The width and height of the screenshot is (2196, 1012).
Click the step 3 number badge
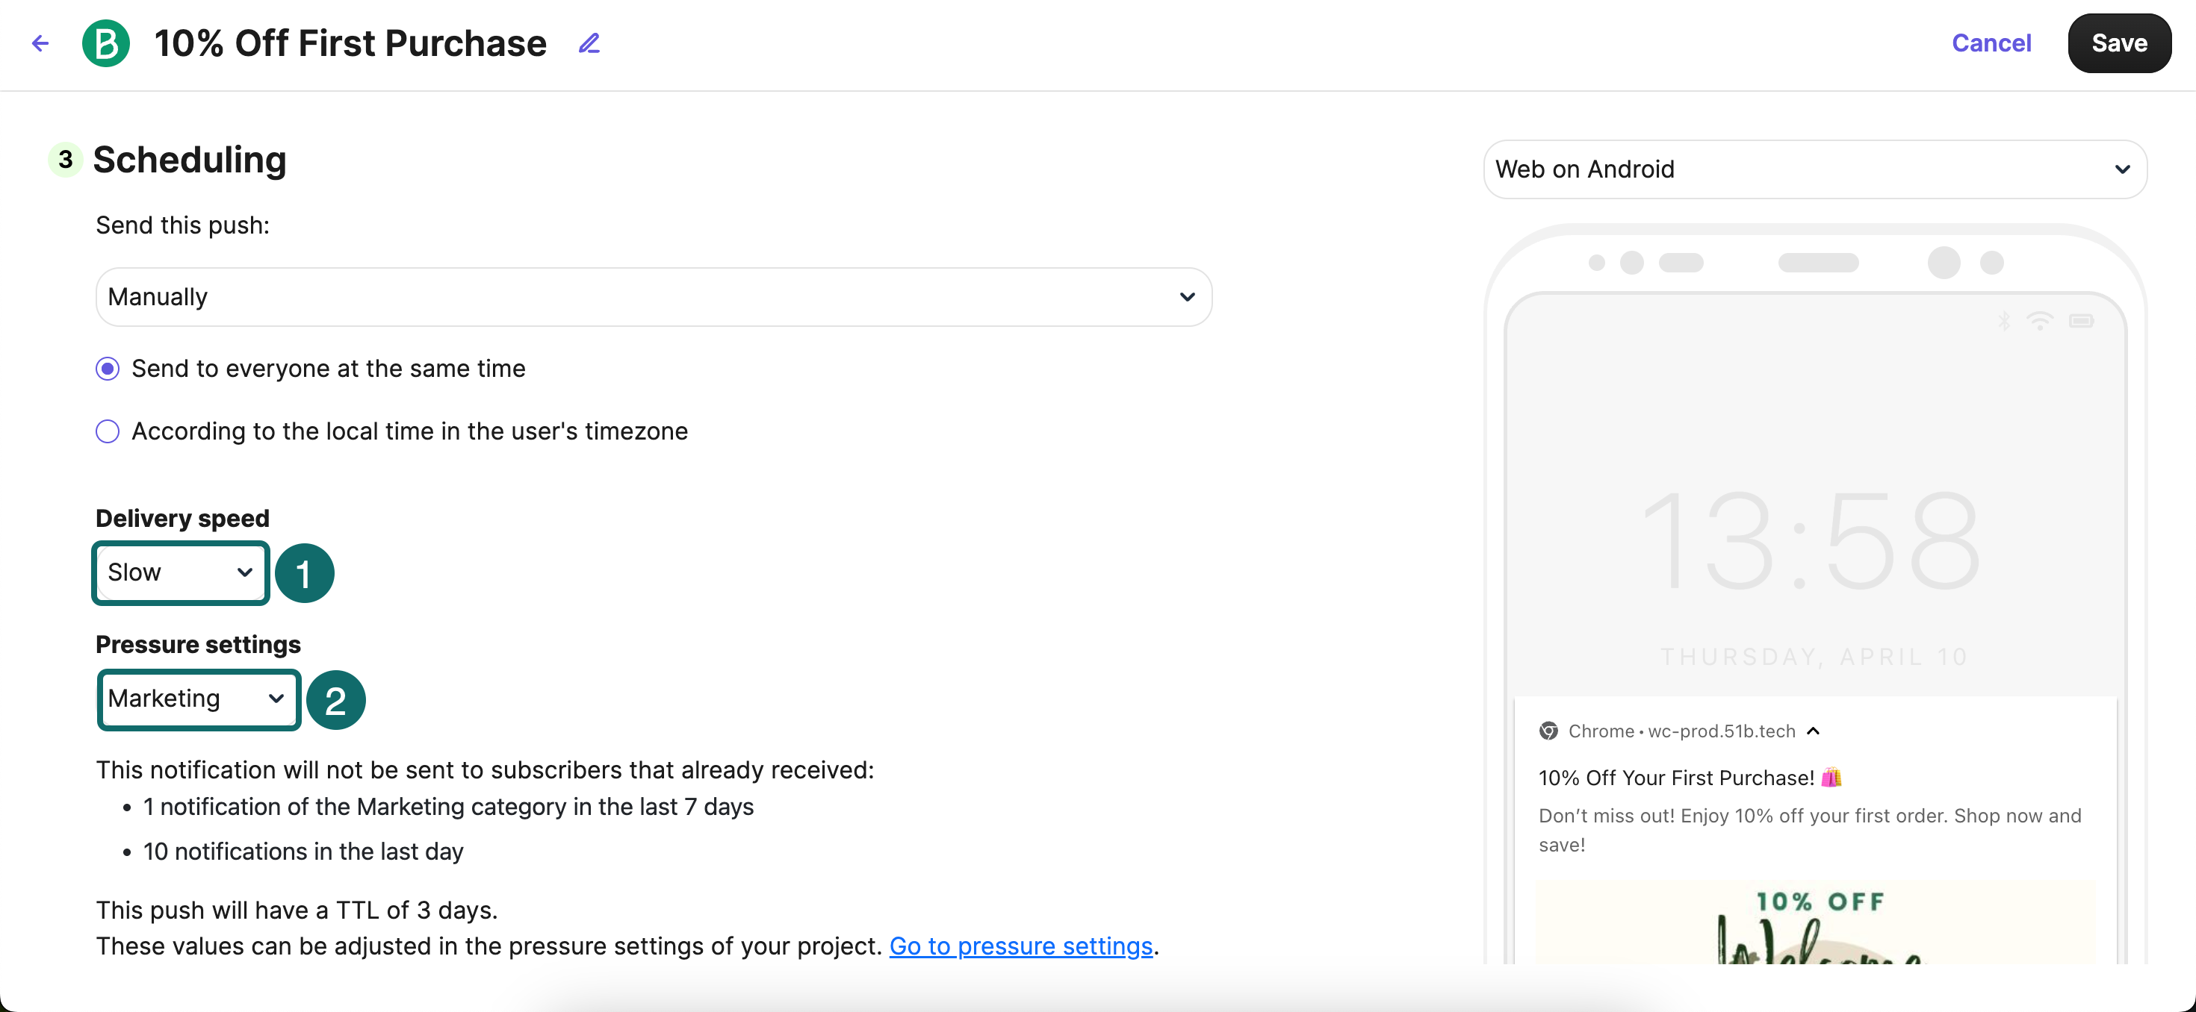coord(66,159)
